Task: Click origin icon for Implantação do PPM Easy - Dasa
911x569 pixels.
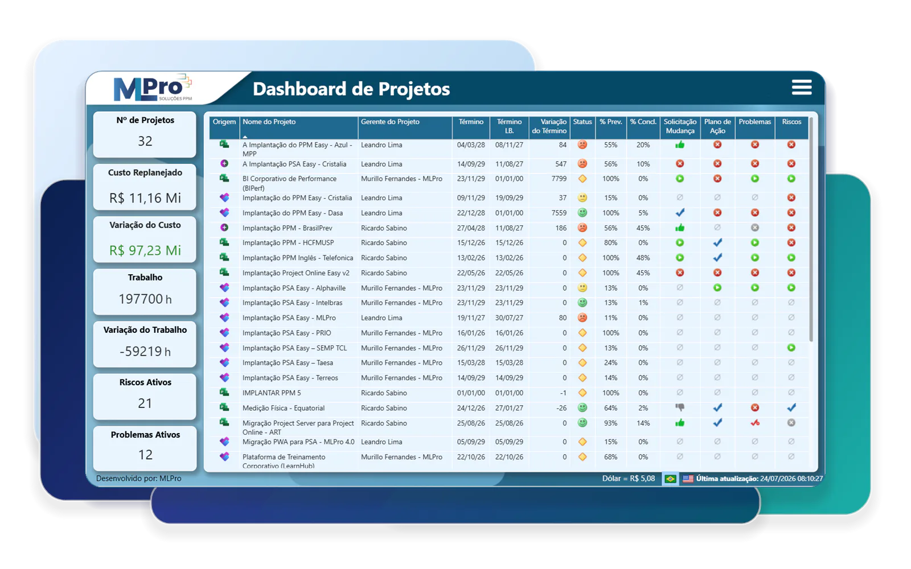Action: (224, 213)
